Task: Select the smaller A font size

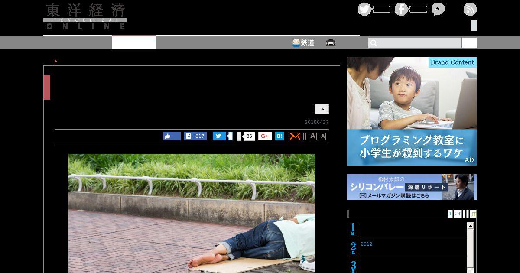Action: coord(323,136)
